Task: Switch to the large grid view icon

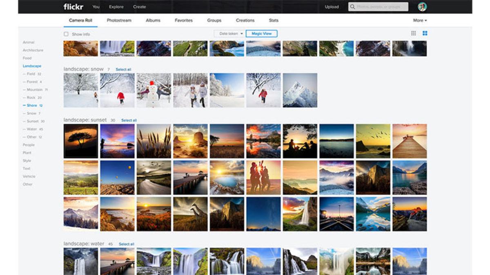Action: [x=425, y=33]
